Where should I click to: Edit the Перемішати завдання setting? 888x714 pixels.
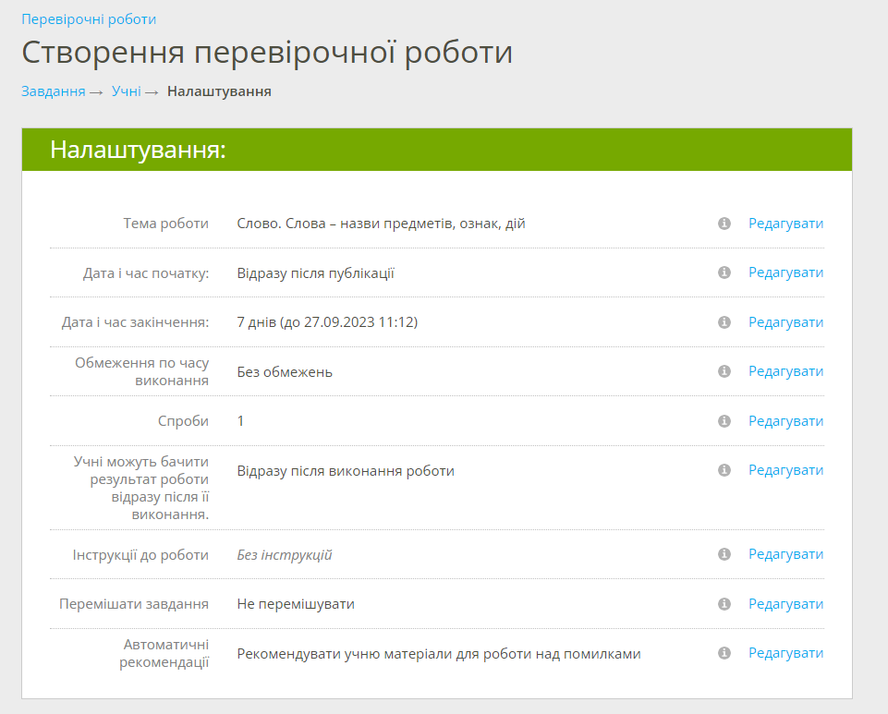(x=785, y=603)
